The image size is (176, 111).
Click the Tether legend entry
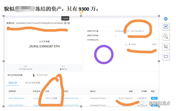(x=133, y=44)
